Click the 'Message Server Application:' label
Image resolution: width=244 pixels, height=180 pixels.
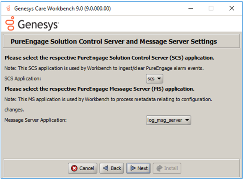[x=35, y=120]
